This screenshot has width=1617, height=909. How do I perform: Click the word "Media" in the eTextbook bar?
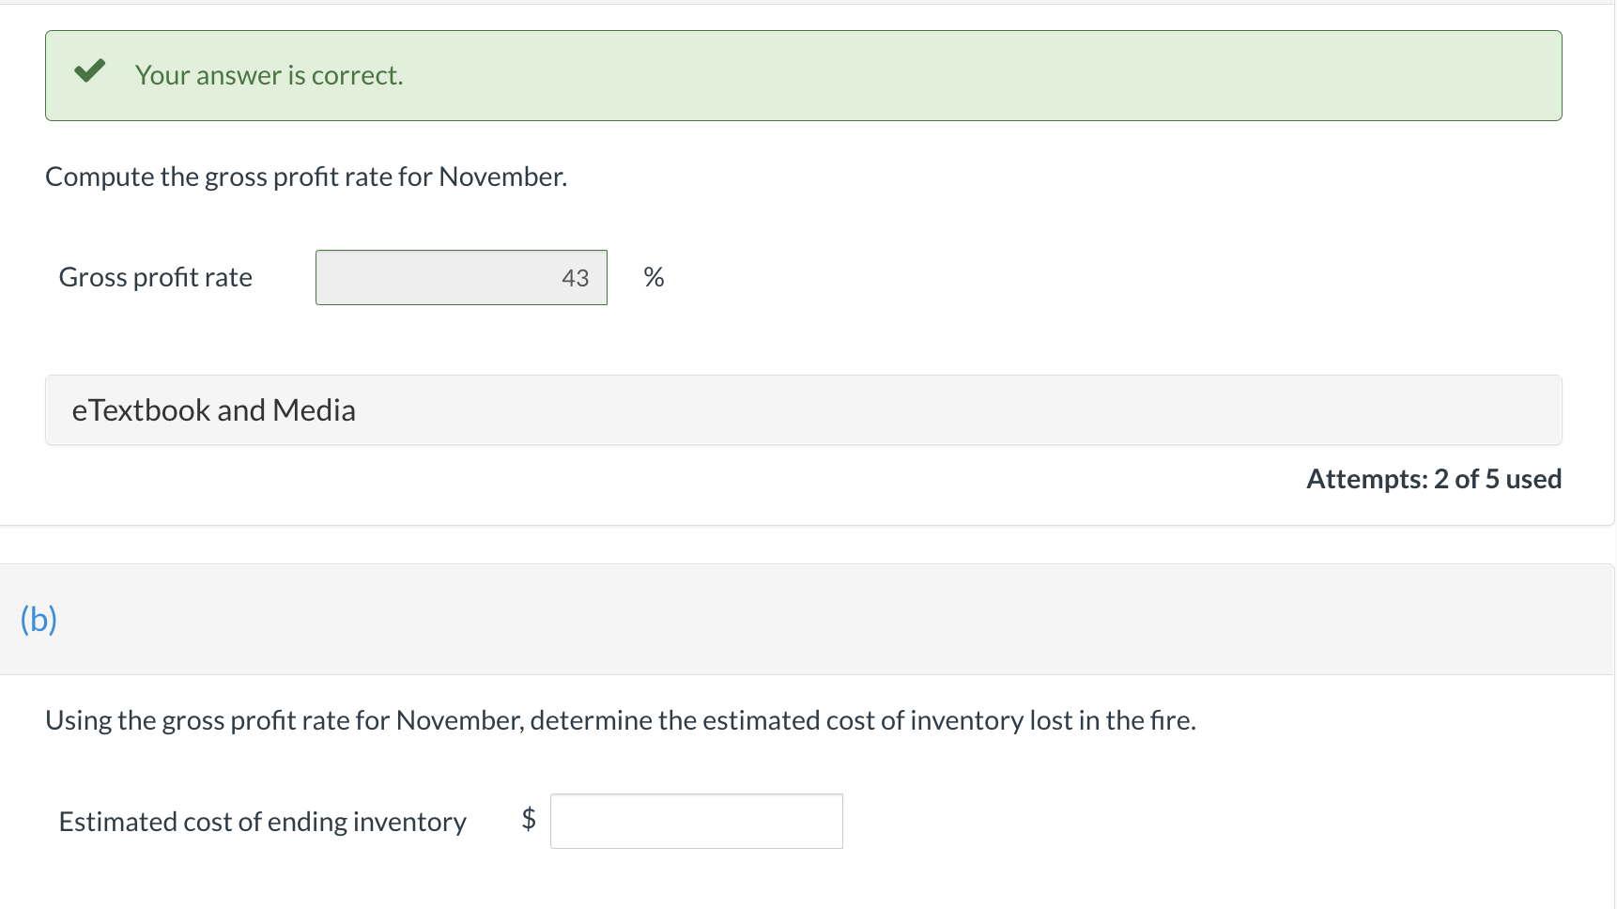[314, 410]
